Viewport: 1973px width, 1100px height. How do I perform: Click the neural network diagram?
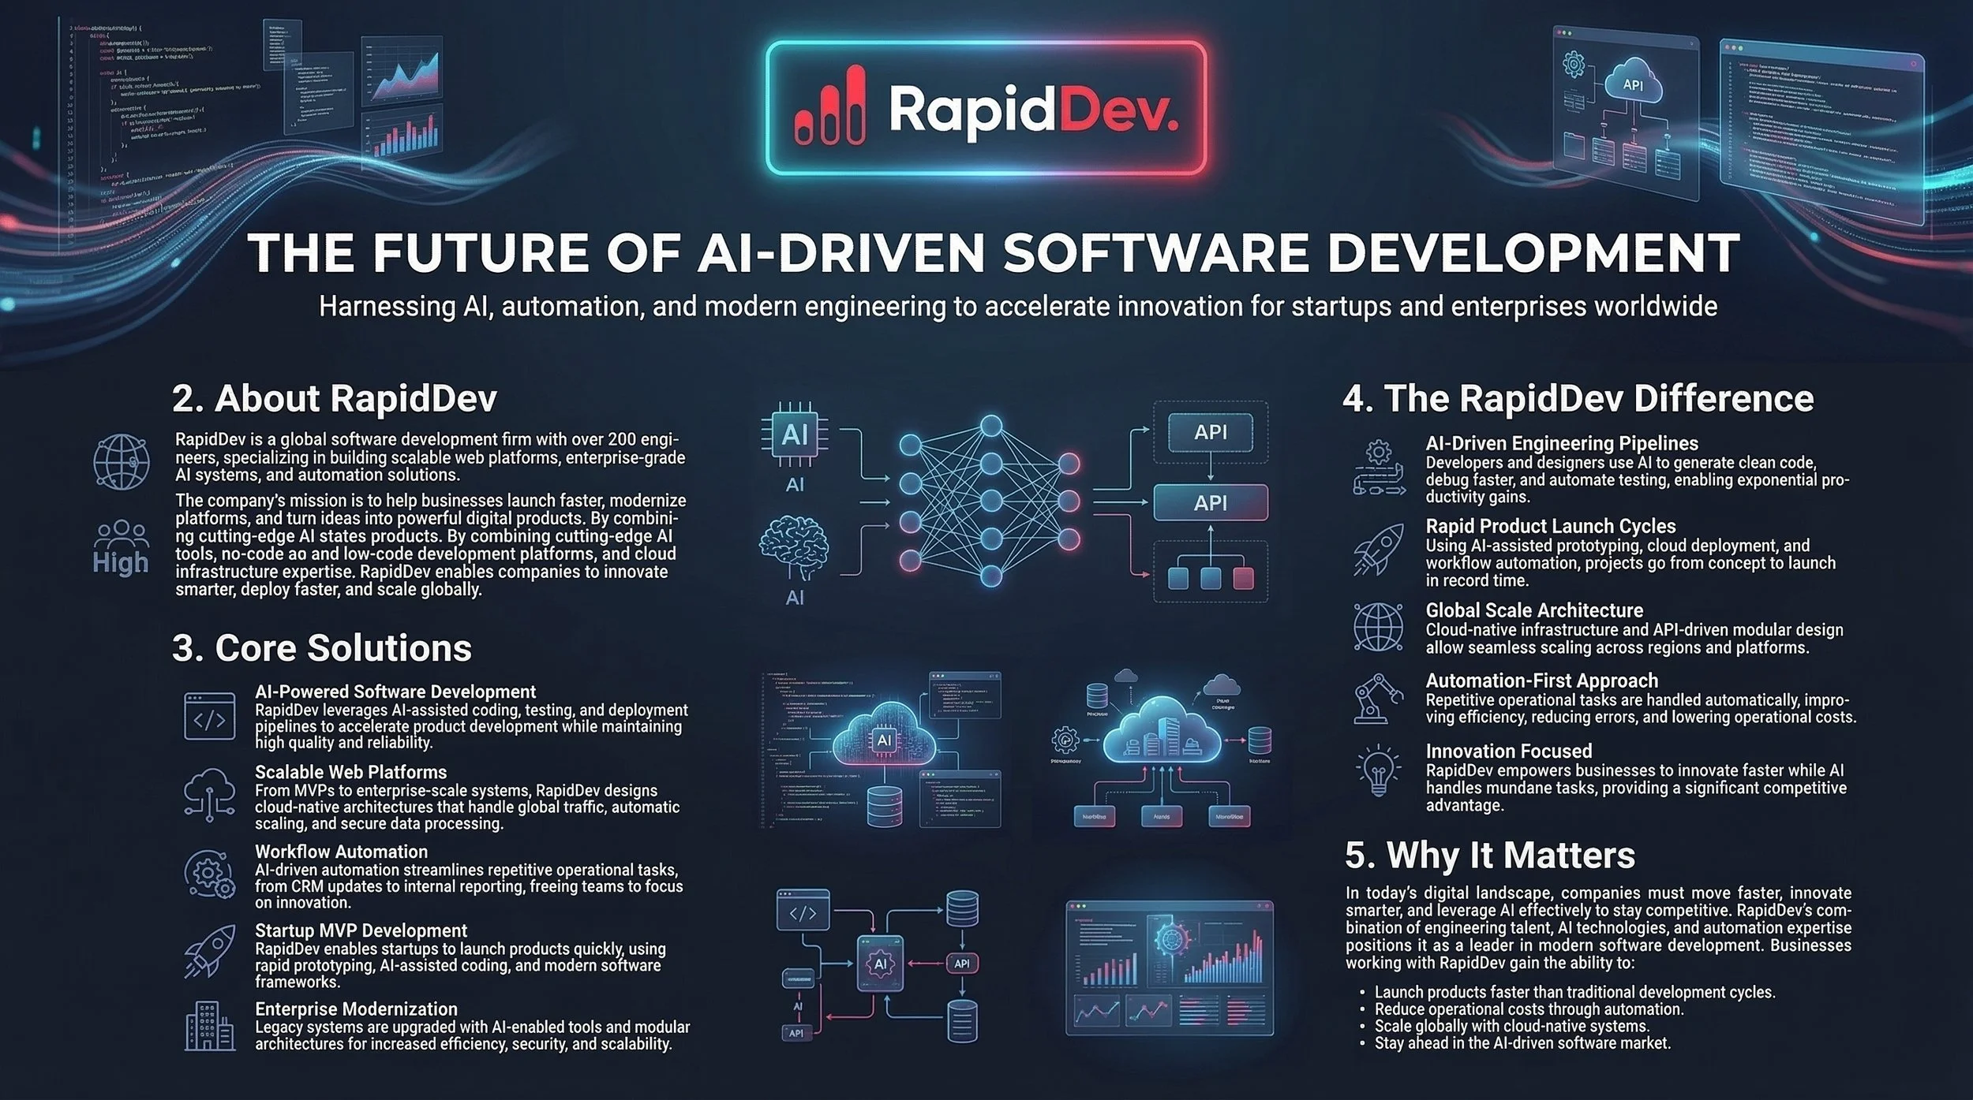click(x=990, y=502)
